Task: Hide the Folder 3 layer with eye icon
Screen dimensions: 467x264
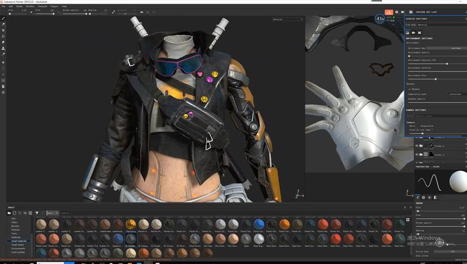Action: tap(417, 155)
